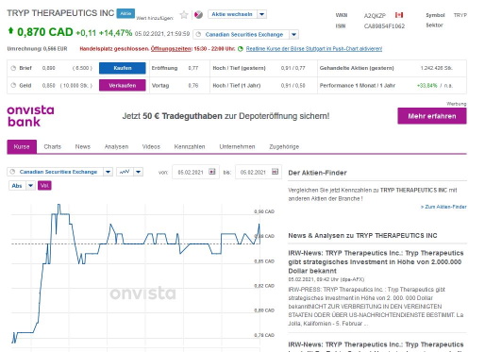Viewport: 485px width, 352px height.
Task: Click the pie chart portfolio icon
Action: point(198,14)
